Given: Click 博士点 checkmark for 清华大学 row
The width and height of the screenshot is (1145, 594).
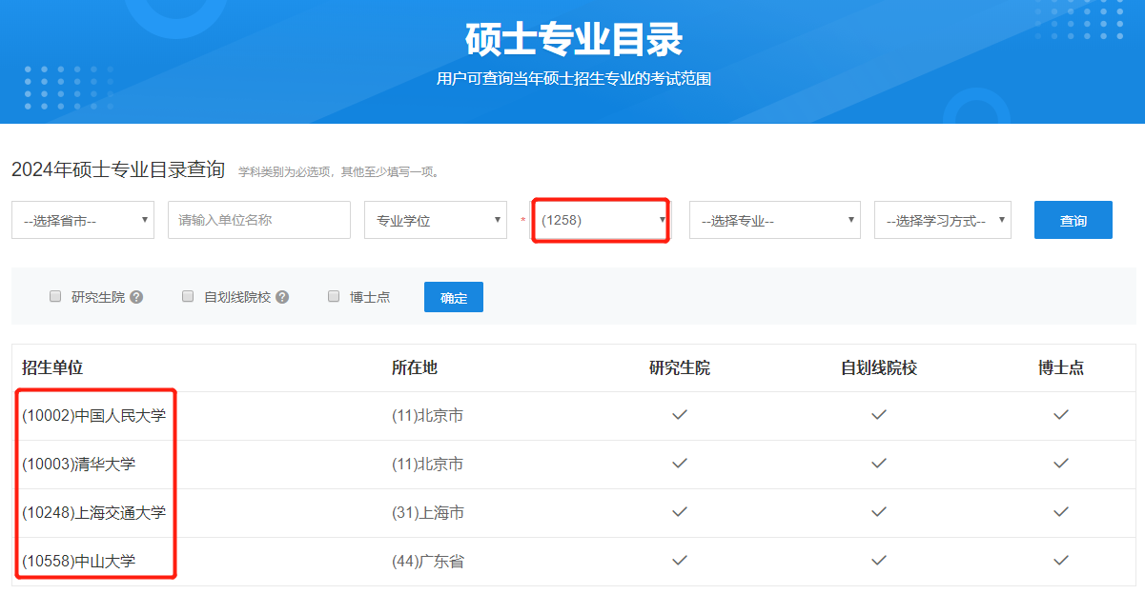Looking at the screenshot, I should [x=1060, y=464].
